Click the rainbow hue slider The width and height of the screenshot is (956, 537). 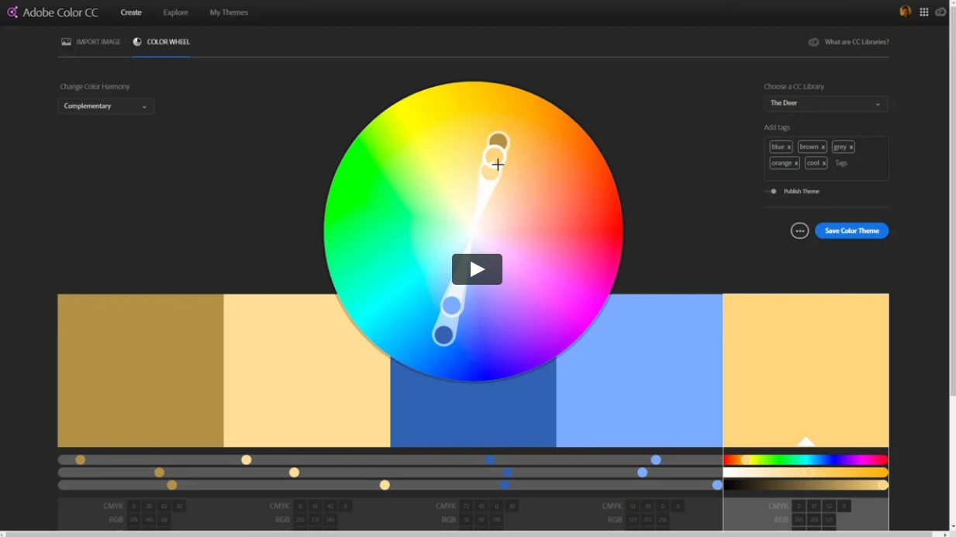point(806,460)
